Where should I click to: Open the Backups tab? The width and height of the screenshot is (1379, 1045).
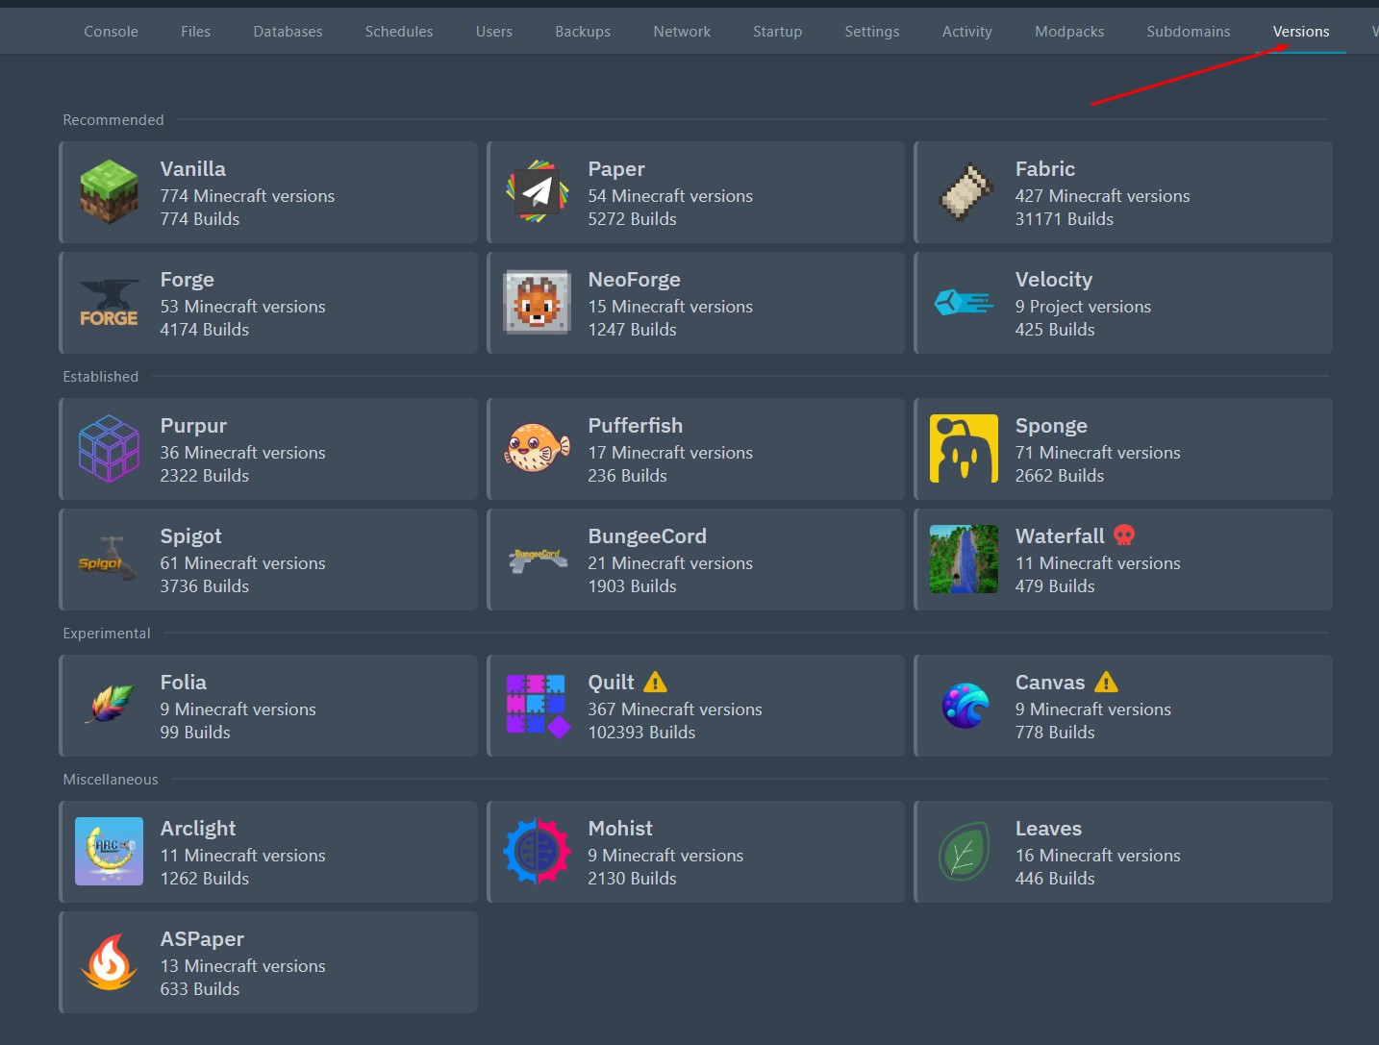pos(583,32)
